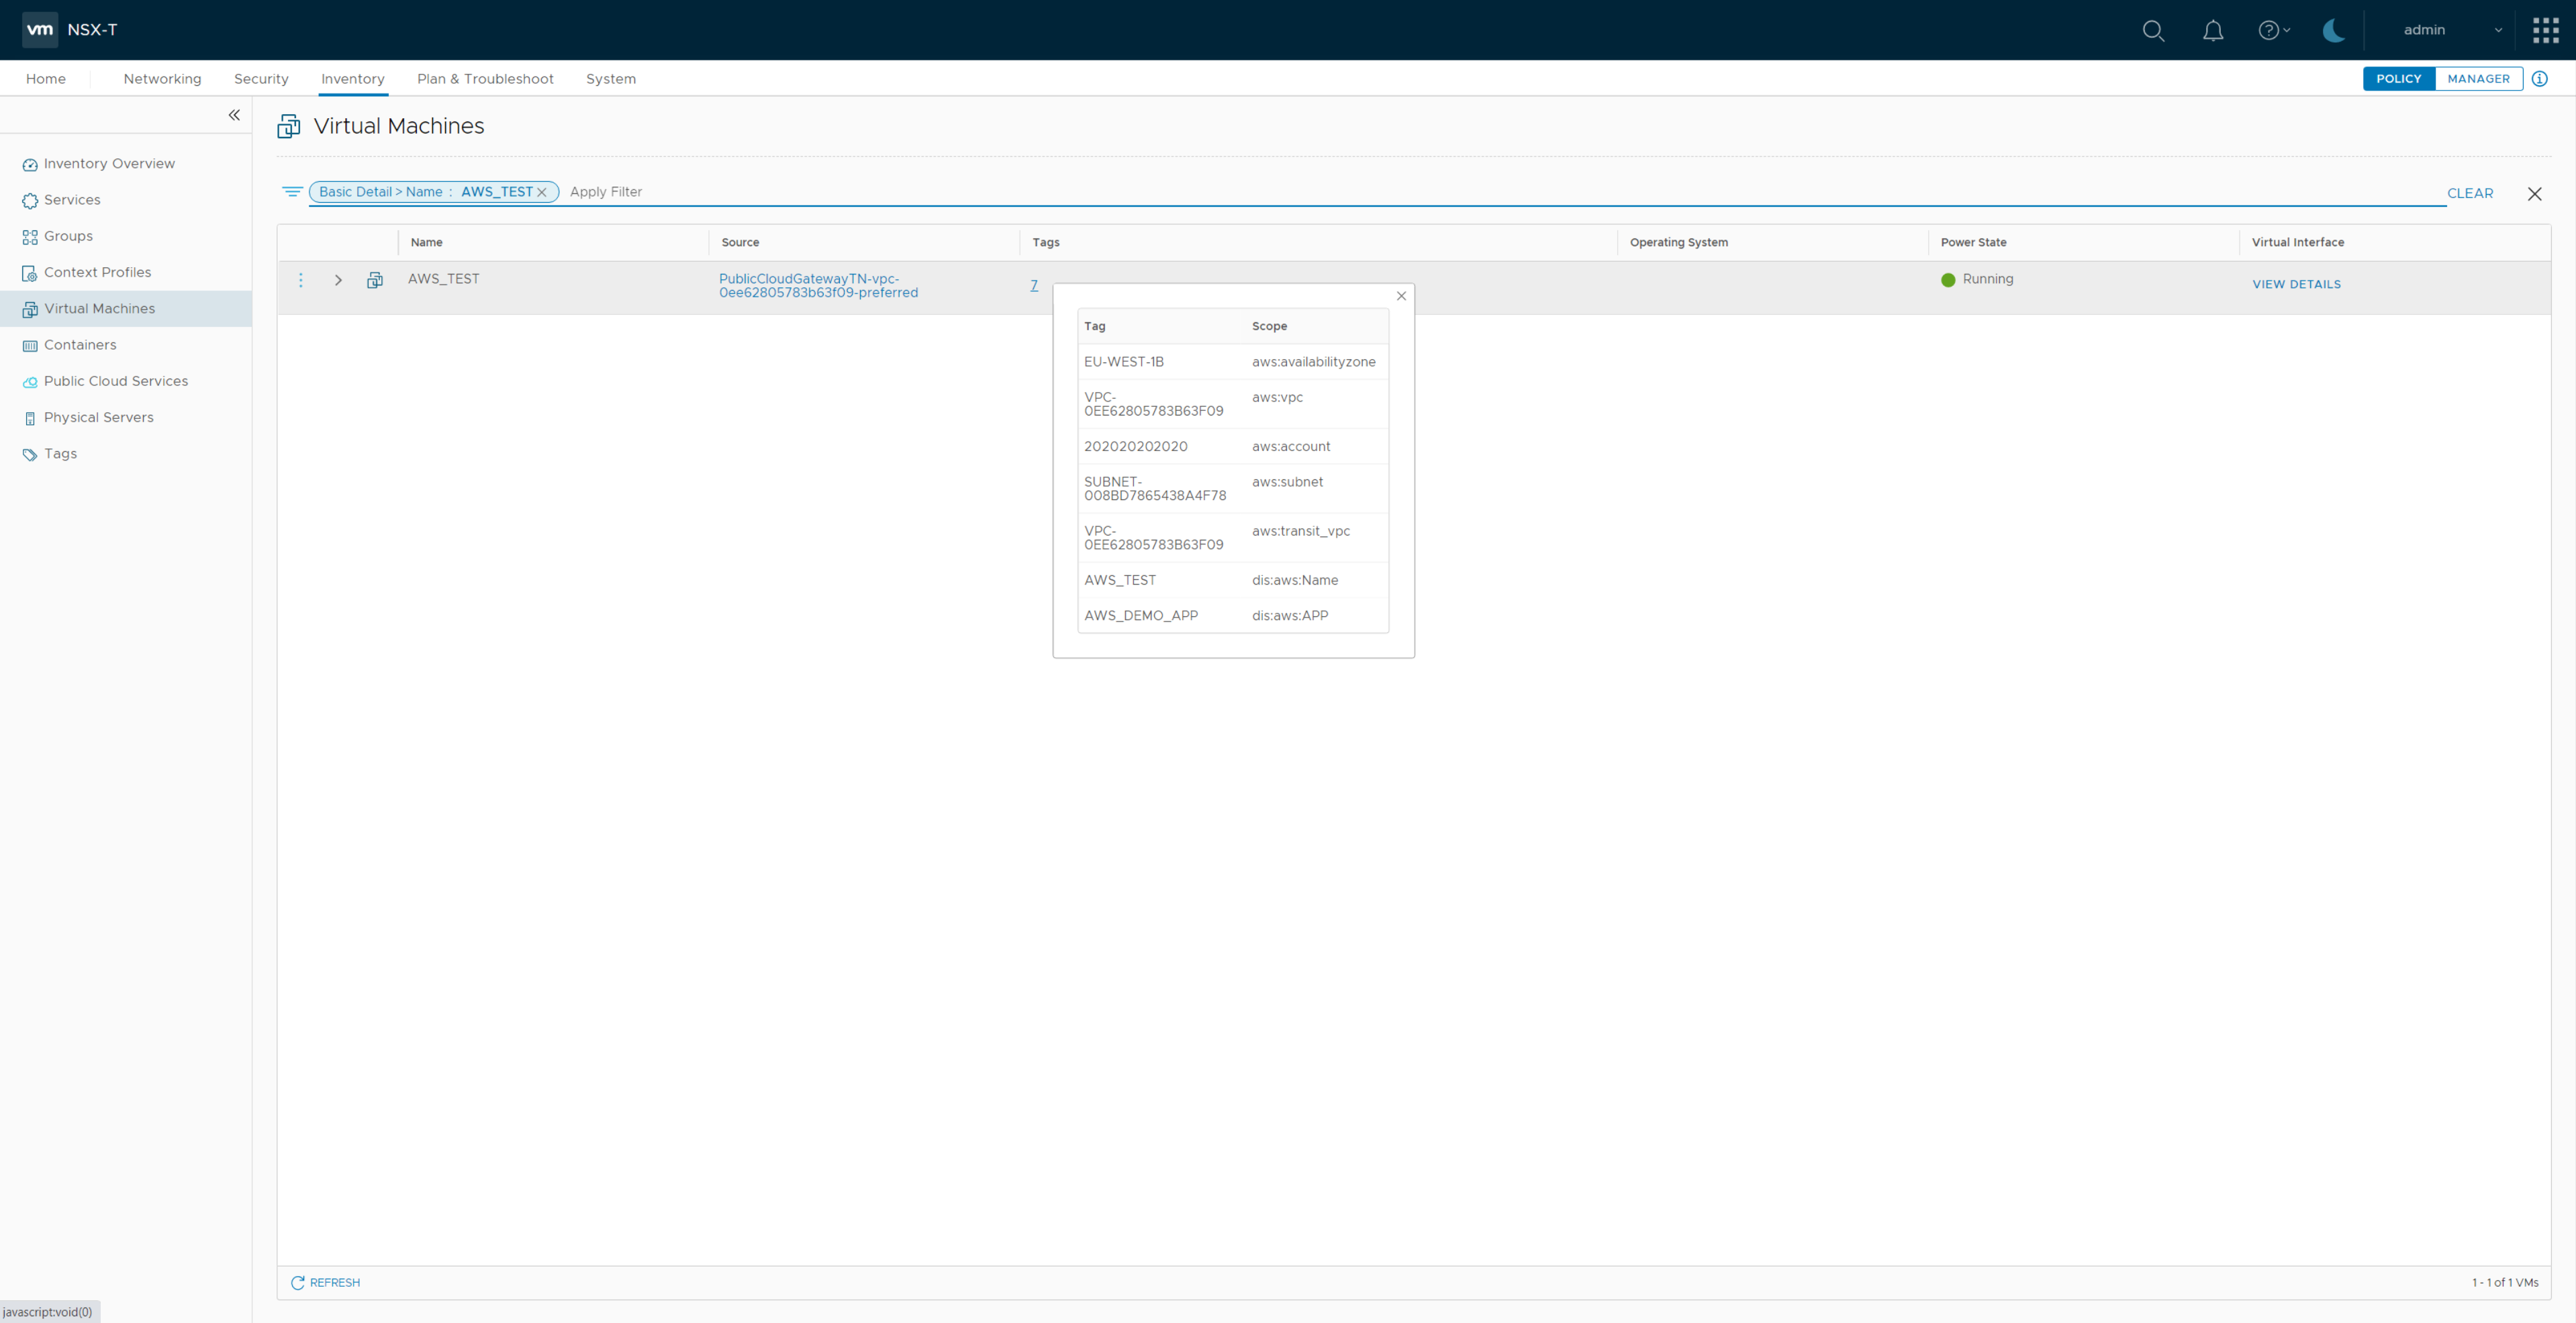Click the Tags icon in sidebar

pos(30,455)
